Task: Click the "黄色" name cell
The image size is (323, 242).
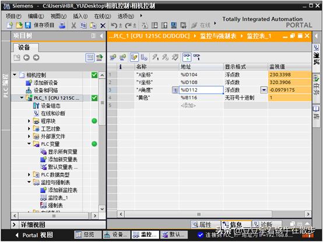Action: click(x=157, y=98)
